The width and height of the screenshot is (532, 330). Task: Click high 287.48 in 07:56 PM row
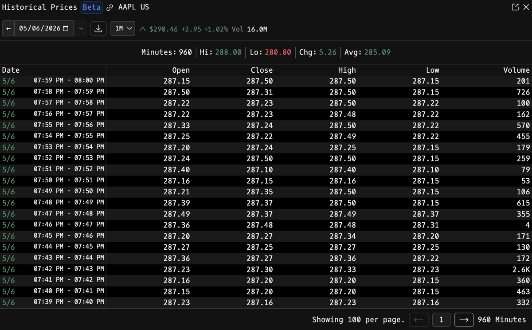[x=343, y=114]
